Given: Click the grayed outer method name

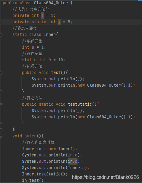Looking at the screenshot, I should pos(30,136).
